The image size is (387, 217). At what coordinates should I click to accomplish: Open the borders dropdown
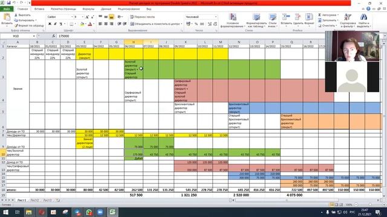point(75,24)
